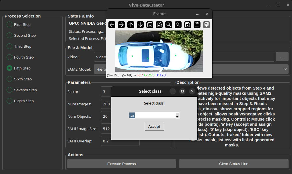Viewport: 292px width, 174px height.
Task: Open the video file browse button
Action: (282, 57)
